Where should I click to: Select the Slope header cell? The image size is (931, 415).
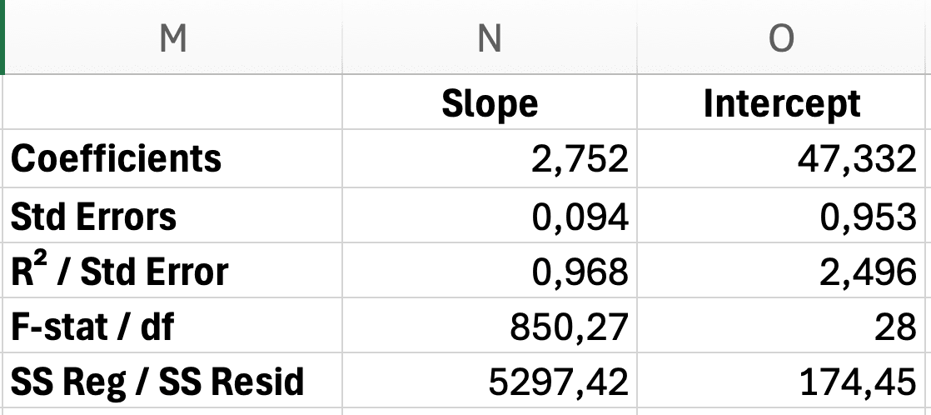click(x=490, y=103)
